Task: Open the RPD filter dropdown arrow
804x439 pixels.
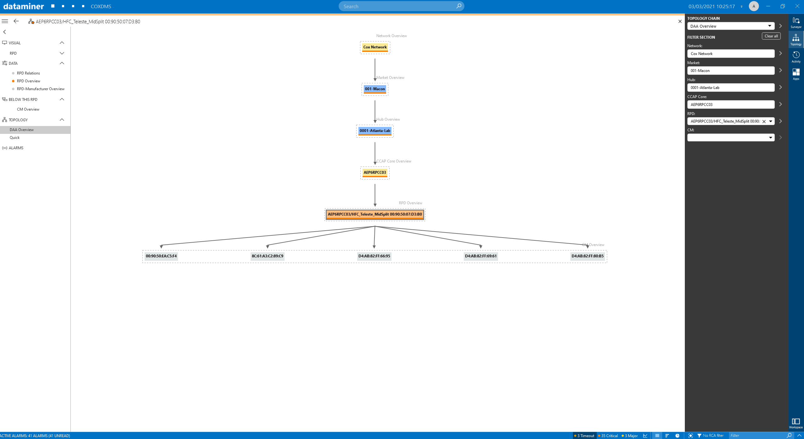Action: pos(770,121)
